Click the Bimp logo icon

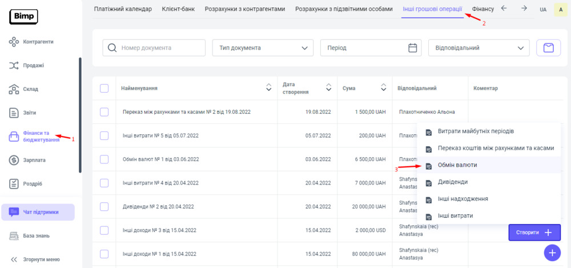pos(23,17)
